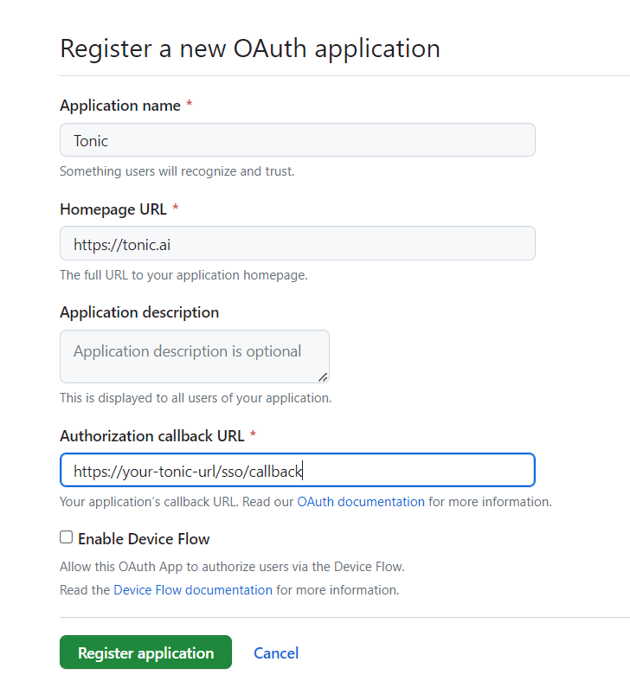Image resolution: width=630 pixels, height=694 pixels.
Task: Click the Authorization callback URL field
Action: 297,471
